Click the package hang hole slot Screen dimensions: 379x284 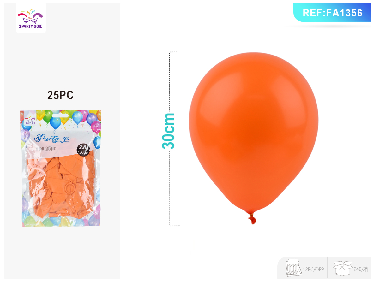[60, 116]
